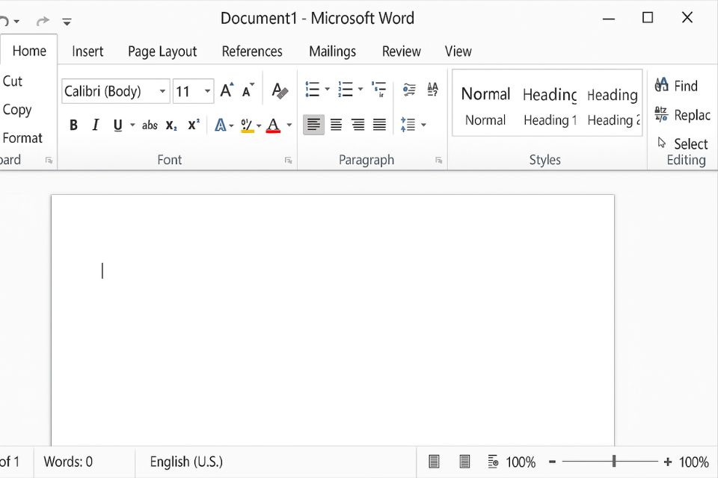Insert a bulleted list
Image resolution: width=718 pixels, height=478 pixels.
point(313,90)
